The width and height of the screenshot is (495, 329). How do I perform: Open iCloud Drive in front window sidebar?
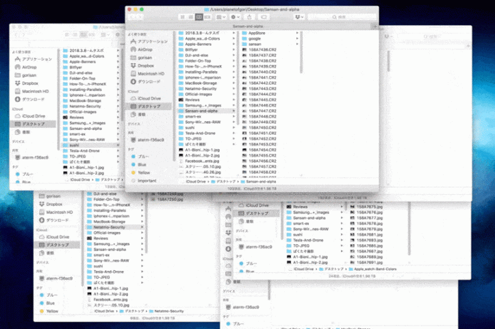(x=146, y=98)
